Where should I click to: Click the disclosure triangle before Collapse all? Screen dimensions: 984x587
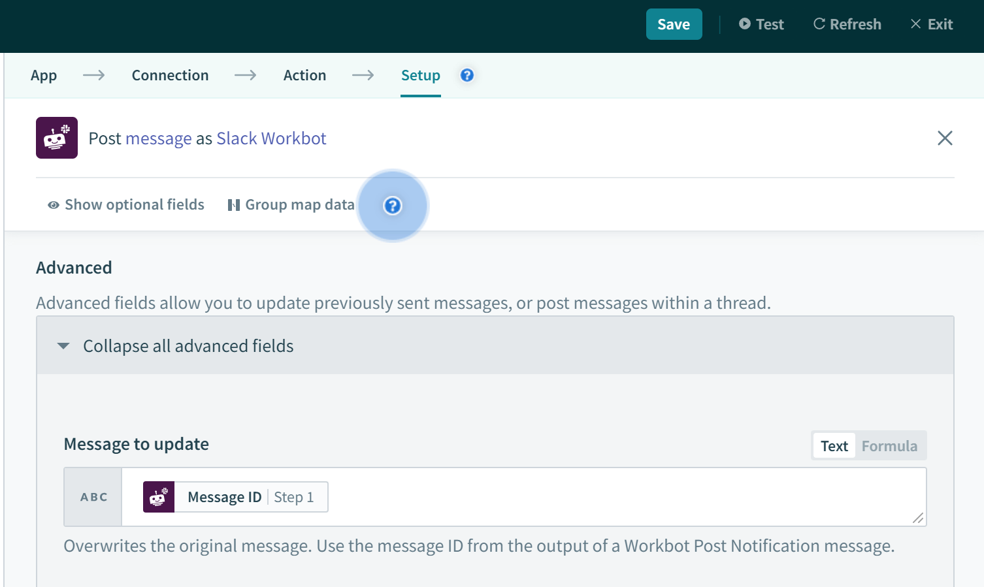(63, 345)
